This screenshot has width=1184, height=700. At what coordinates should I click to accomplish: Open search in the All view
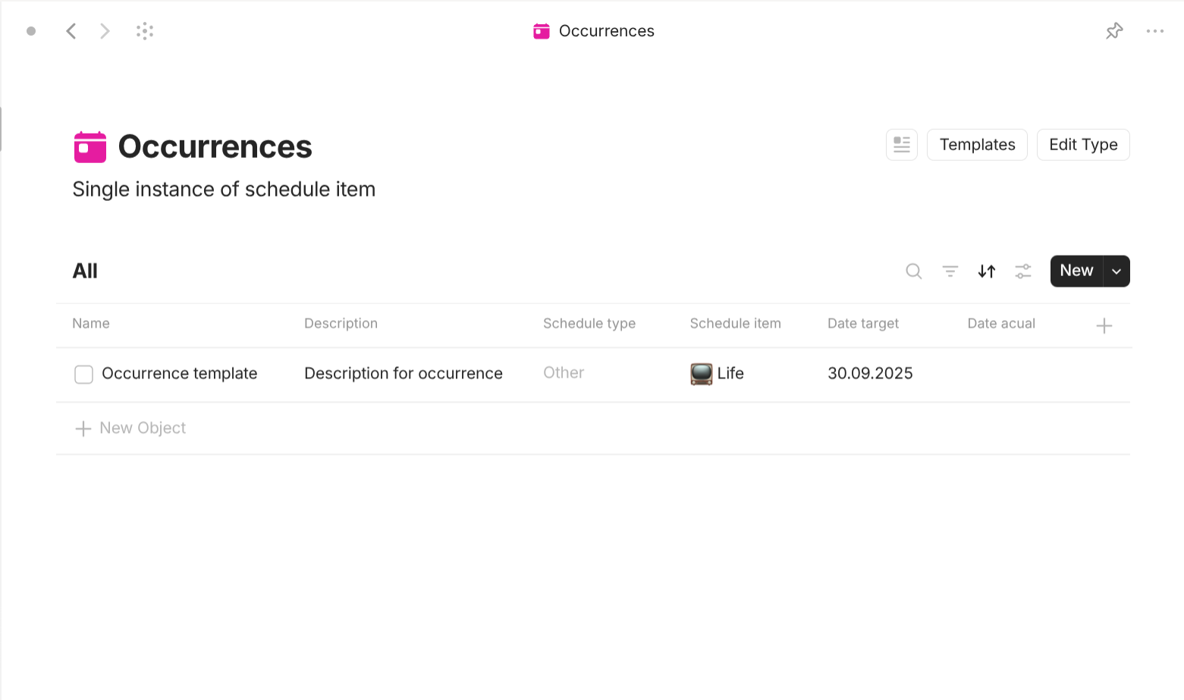coord(913,271)
